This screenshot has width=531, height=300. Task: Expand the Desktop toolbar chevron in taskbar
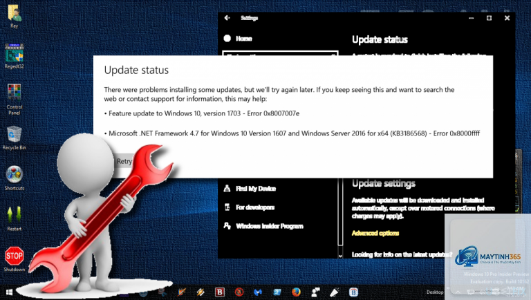pos(448,288)
